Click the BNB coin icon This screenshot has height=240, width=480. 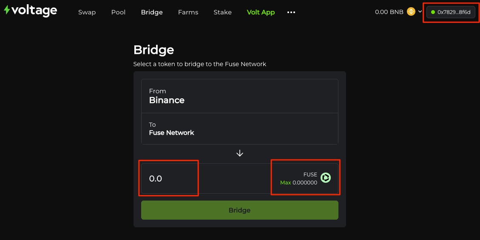point(411,12)
